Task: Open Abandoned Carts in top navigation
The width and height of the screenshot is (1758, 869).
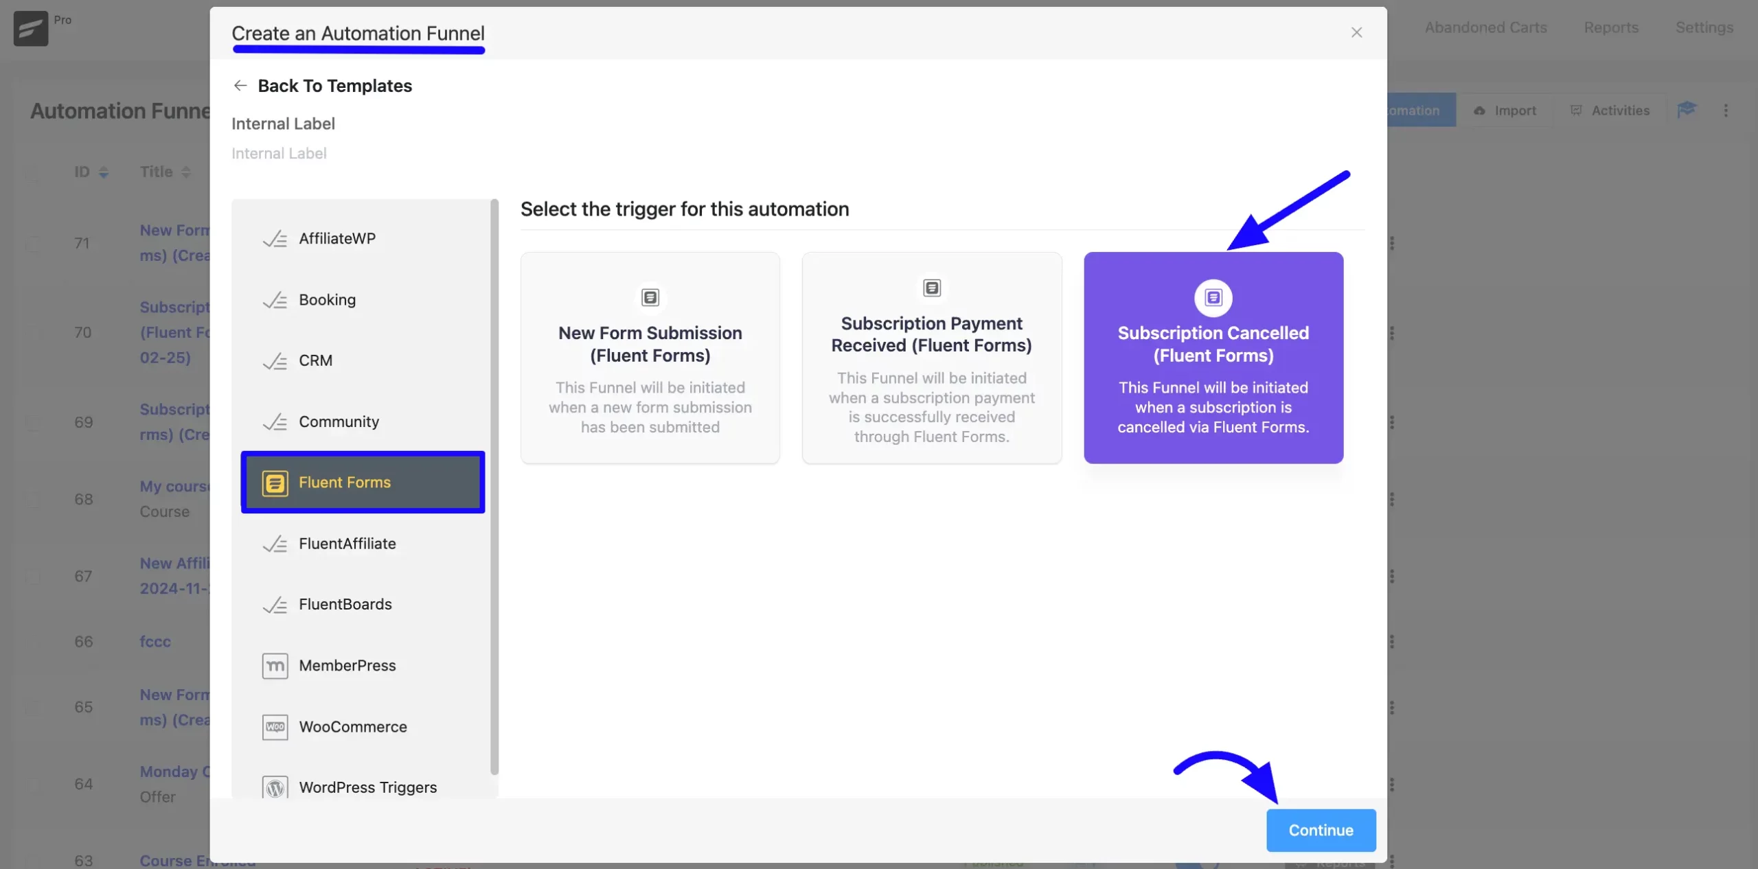Action: pos(1485,27)
